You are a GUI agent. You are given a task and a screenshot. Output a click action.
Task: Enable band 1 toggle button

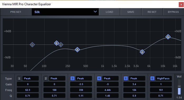[x=19, y=78]
